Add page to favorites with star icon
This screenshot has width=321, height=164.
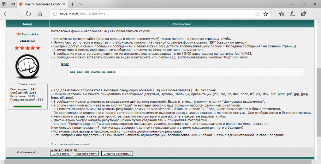[265, 14]
